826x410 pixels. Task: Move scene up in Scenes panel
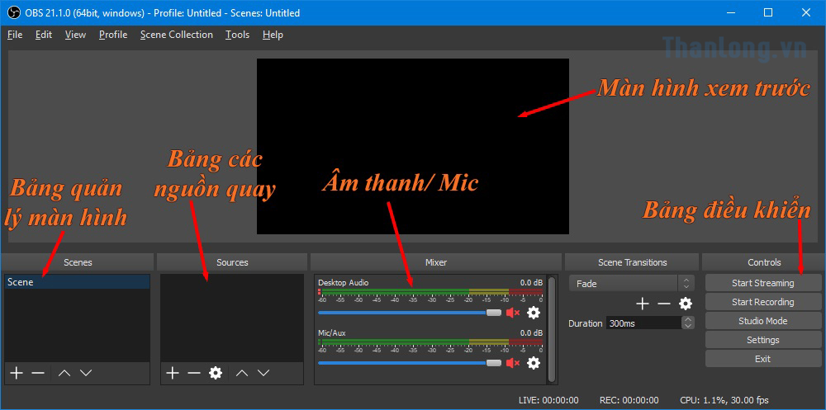point(64,373)
